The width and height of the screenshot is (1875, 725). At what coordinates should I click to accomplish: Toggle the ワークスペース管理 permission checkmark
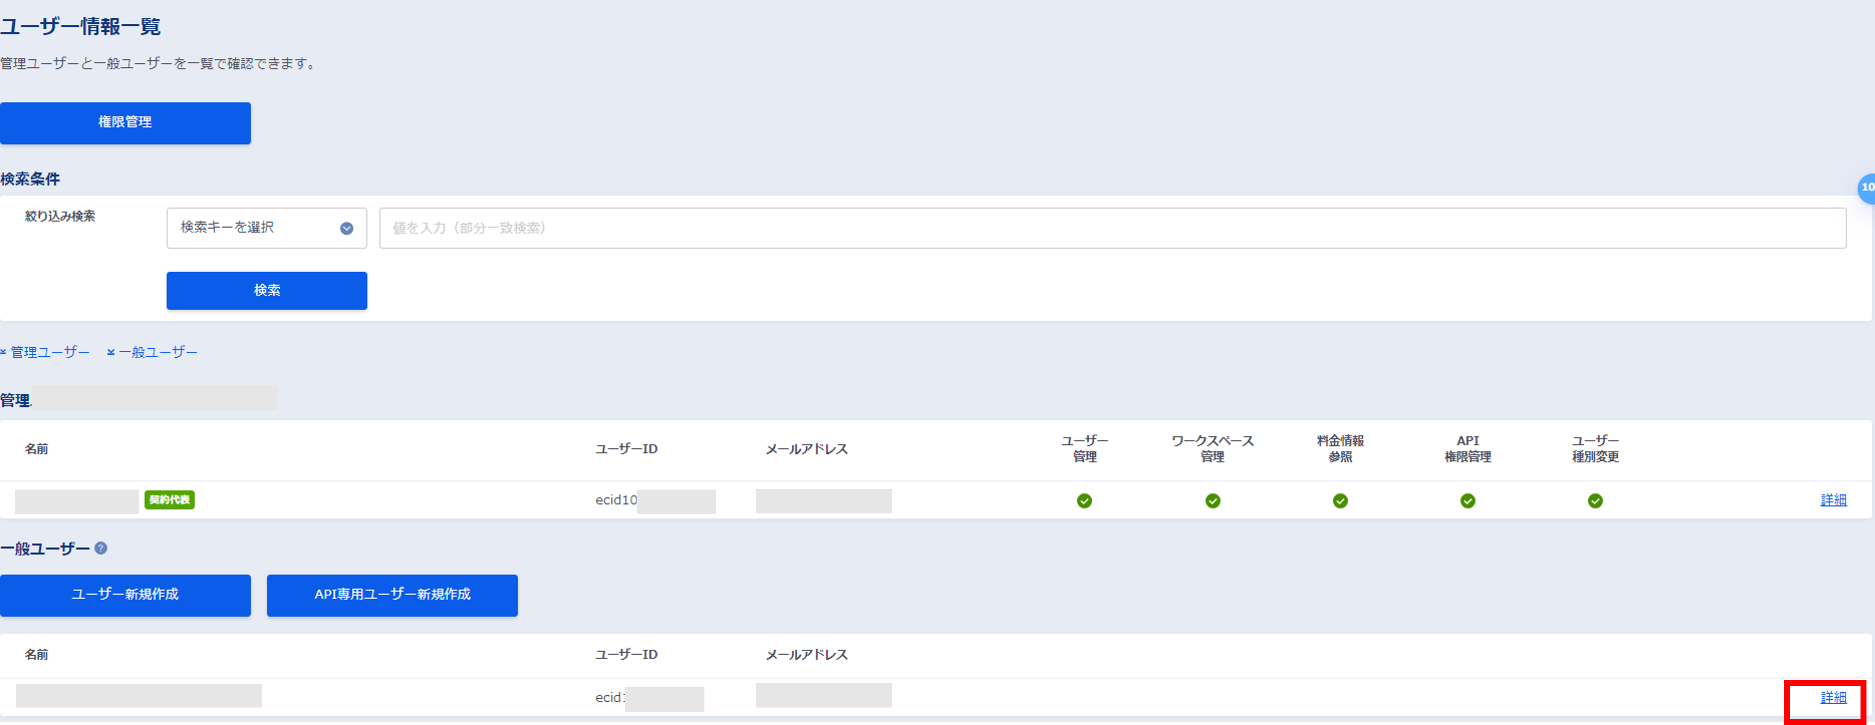click(x=1212, y=500)
